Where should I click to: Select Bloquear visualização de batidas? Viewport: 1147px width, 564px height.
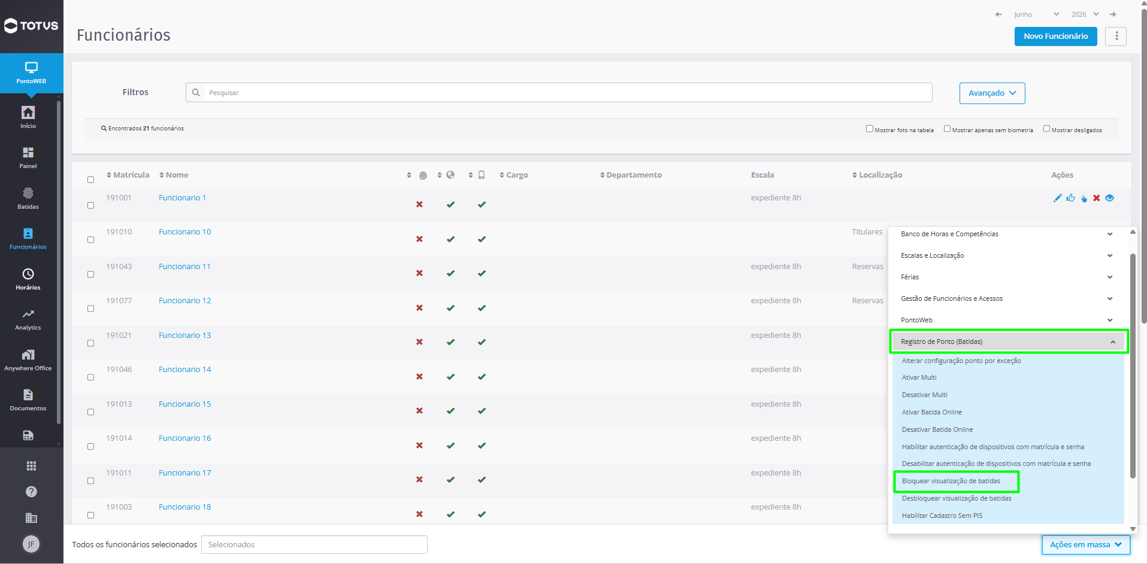pyautogui.click(x=951, y=481)
